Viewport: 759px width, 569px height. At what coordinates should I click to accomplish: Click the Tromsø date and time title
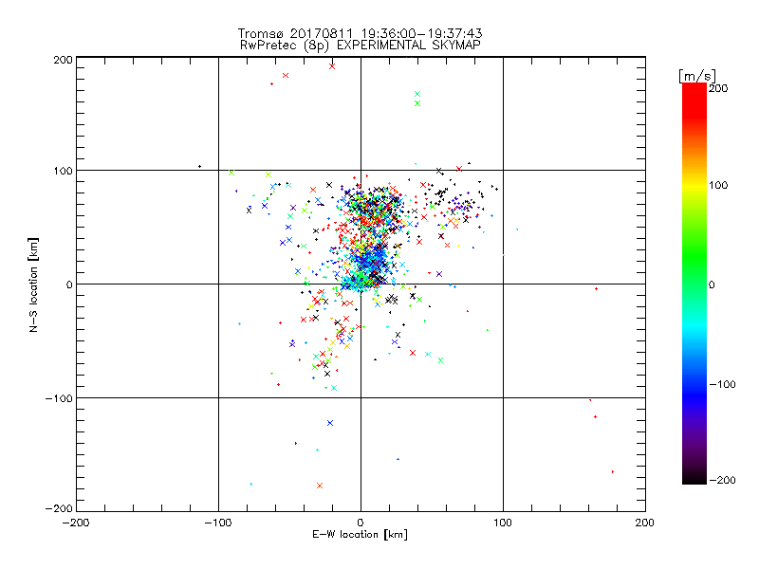point(360,33)
